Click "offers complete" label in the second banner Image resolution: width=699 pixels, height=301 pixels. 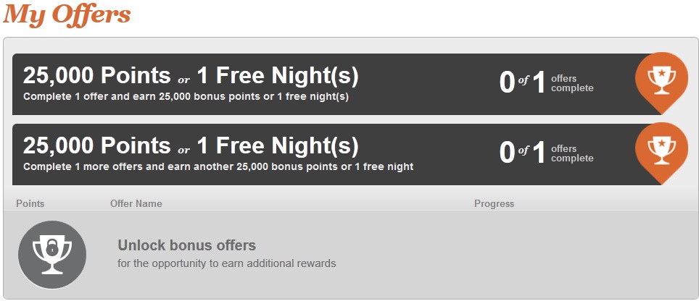pyautogui.click(x=572, y=153)
